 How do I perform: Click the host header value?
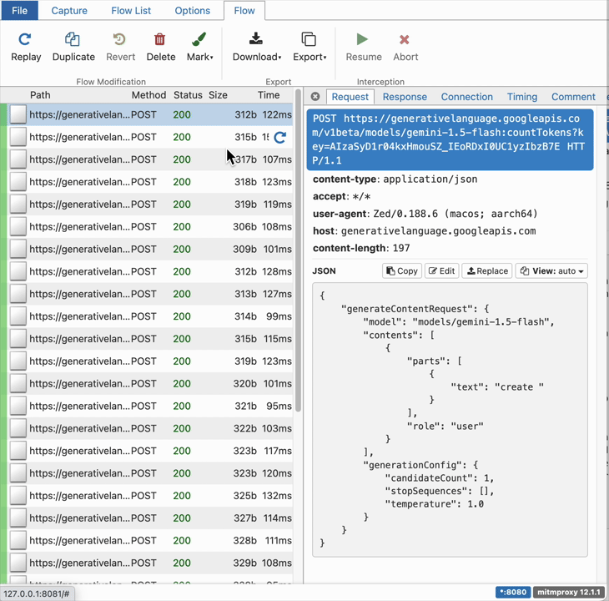438,231
